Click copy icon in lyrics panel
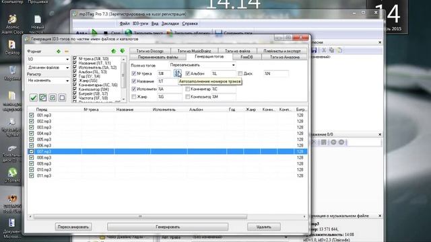 (332, 50)
